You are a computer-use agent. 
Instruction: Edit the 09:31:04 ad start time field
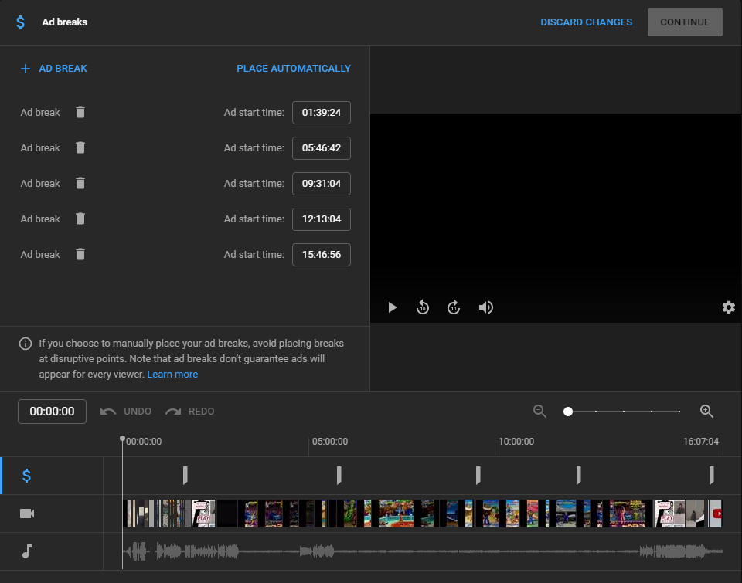pos(322,184)
